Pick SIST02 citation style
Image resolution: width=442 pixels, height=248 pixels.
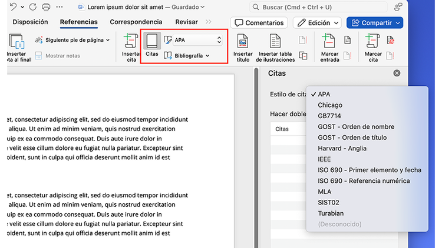[x=367, y=202]
